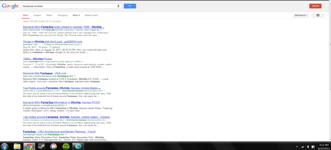Screen dimensions: 331x150
Task: Click 'About 169,000 results' stats text
Action: point(42,21)
